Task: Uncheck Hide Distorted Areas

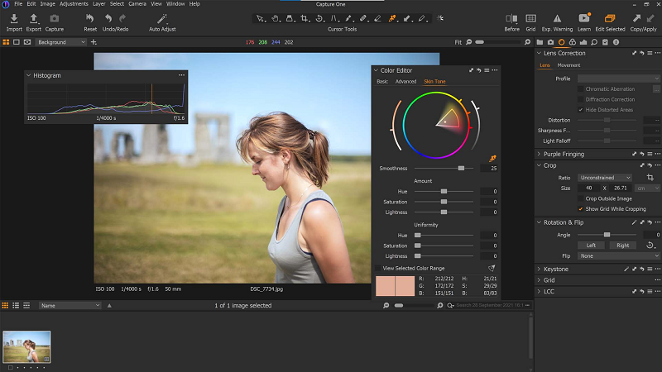Action: [x=581, y=110]
